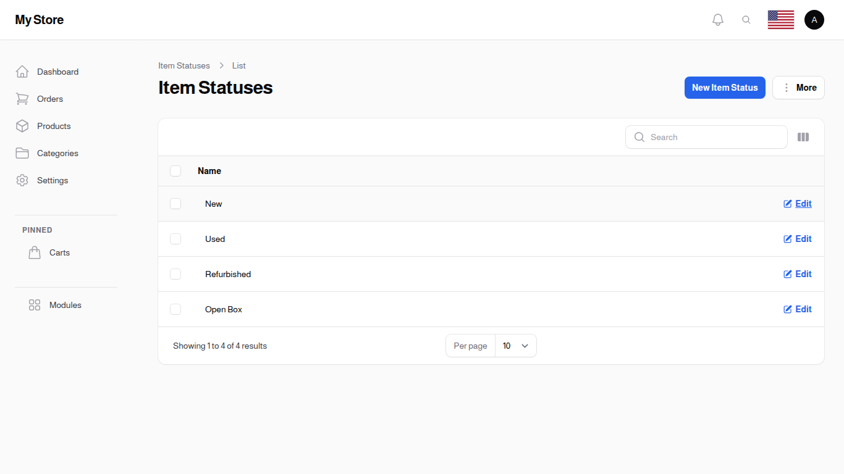Select the Orders cart icon in the sidebar

tap(22, 99)
